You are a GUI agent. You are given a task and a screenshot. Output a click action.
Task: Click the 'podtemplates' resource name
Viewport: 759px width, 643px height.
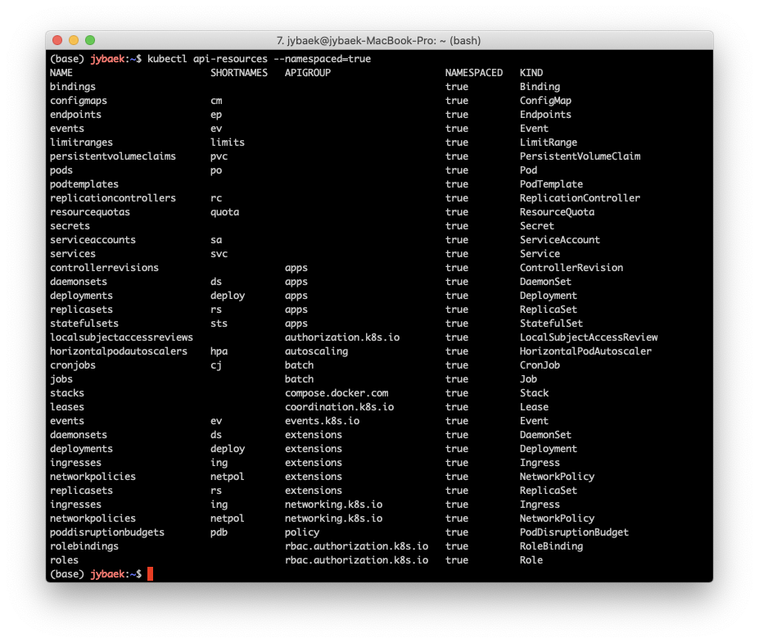(84, 184)
